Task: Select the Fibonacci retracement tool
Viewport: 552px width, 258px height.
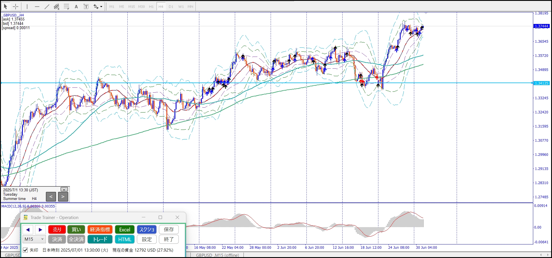Action: [66, 6]
